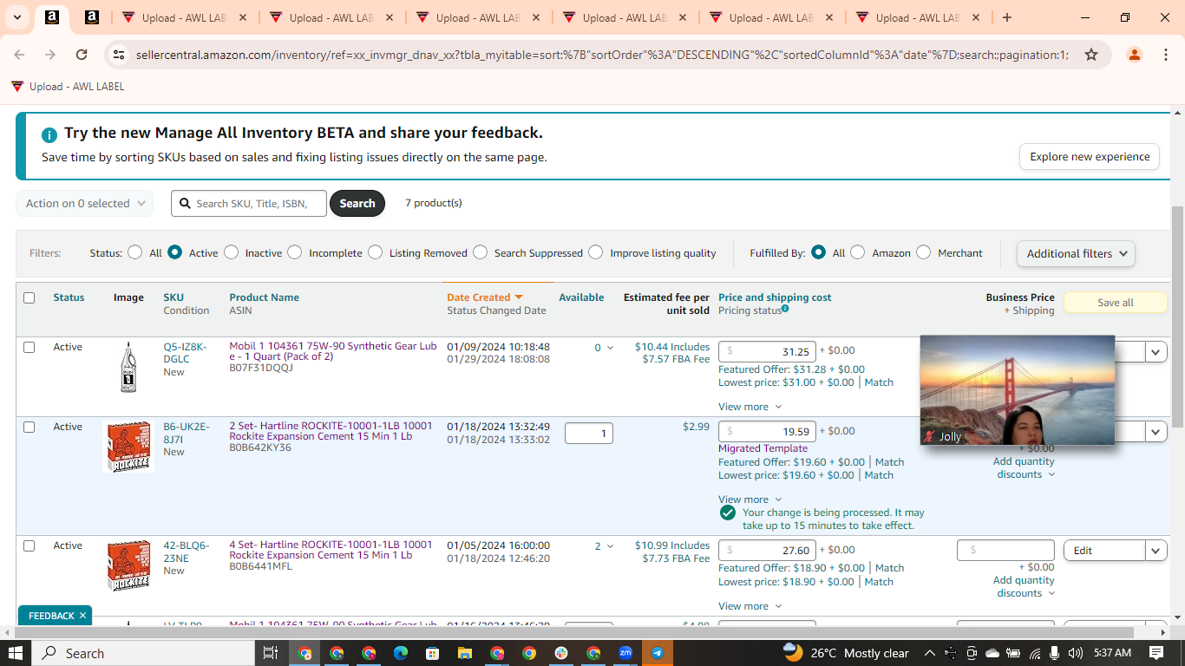Image resolution: width=1185 pixels, height=666 pixels.
Task: Open the Windows Start menu
Action: point(16,653)
